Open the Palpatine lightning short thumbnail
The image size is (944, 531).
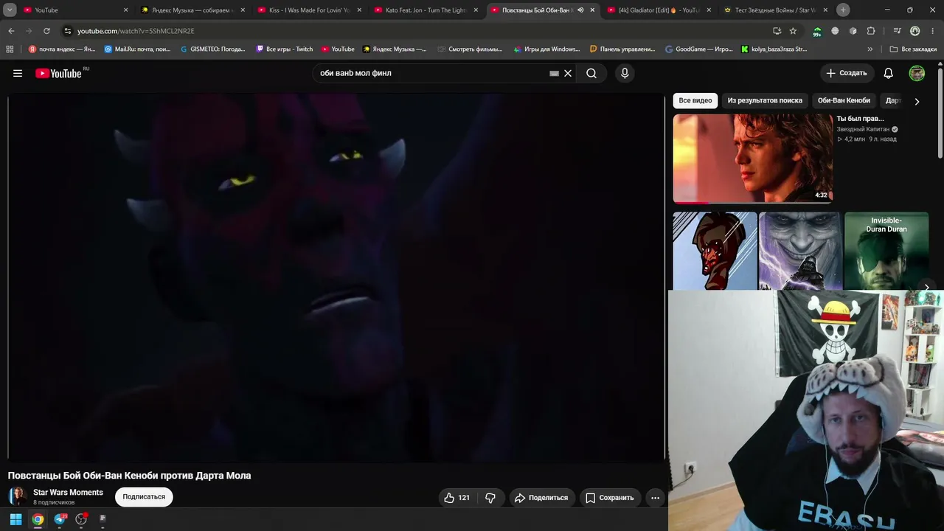tap(800, 251)
